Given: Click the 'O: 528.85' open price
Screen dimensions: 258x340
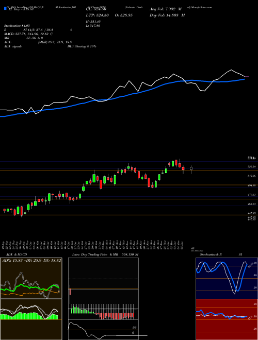Looking at the screenshot, I should click(x=124, y=15).
